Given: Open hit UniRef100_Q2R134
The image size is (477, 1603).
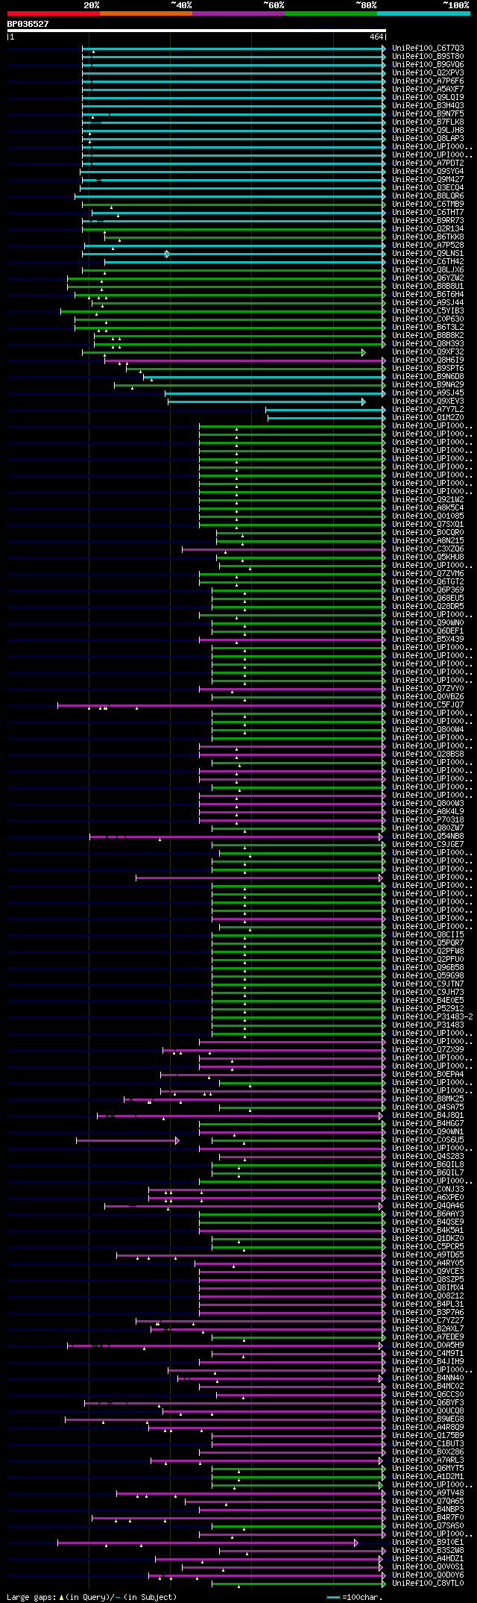Looking at the screenshot, I should tap(428, 229).
